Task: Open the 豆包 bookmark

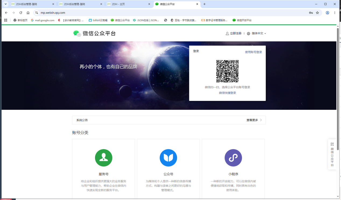Action: pyautogui.click(x=184, y=20)
